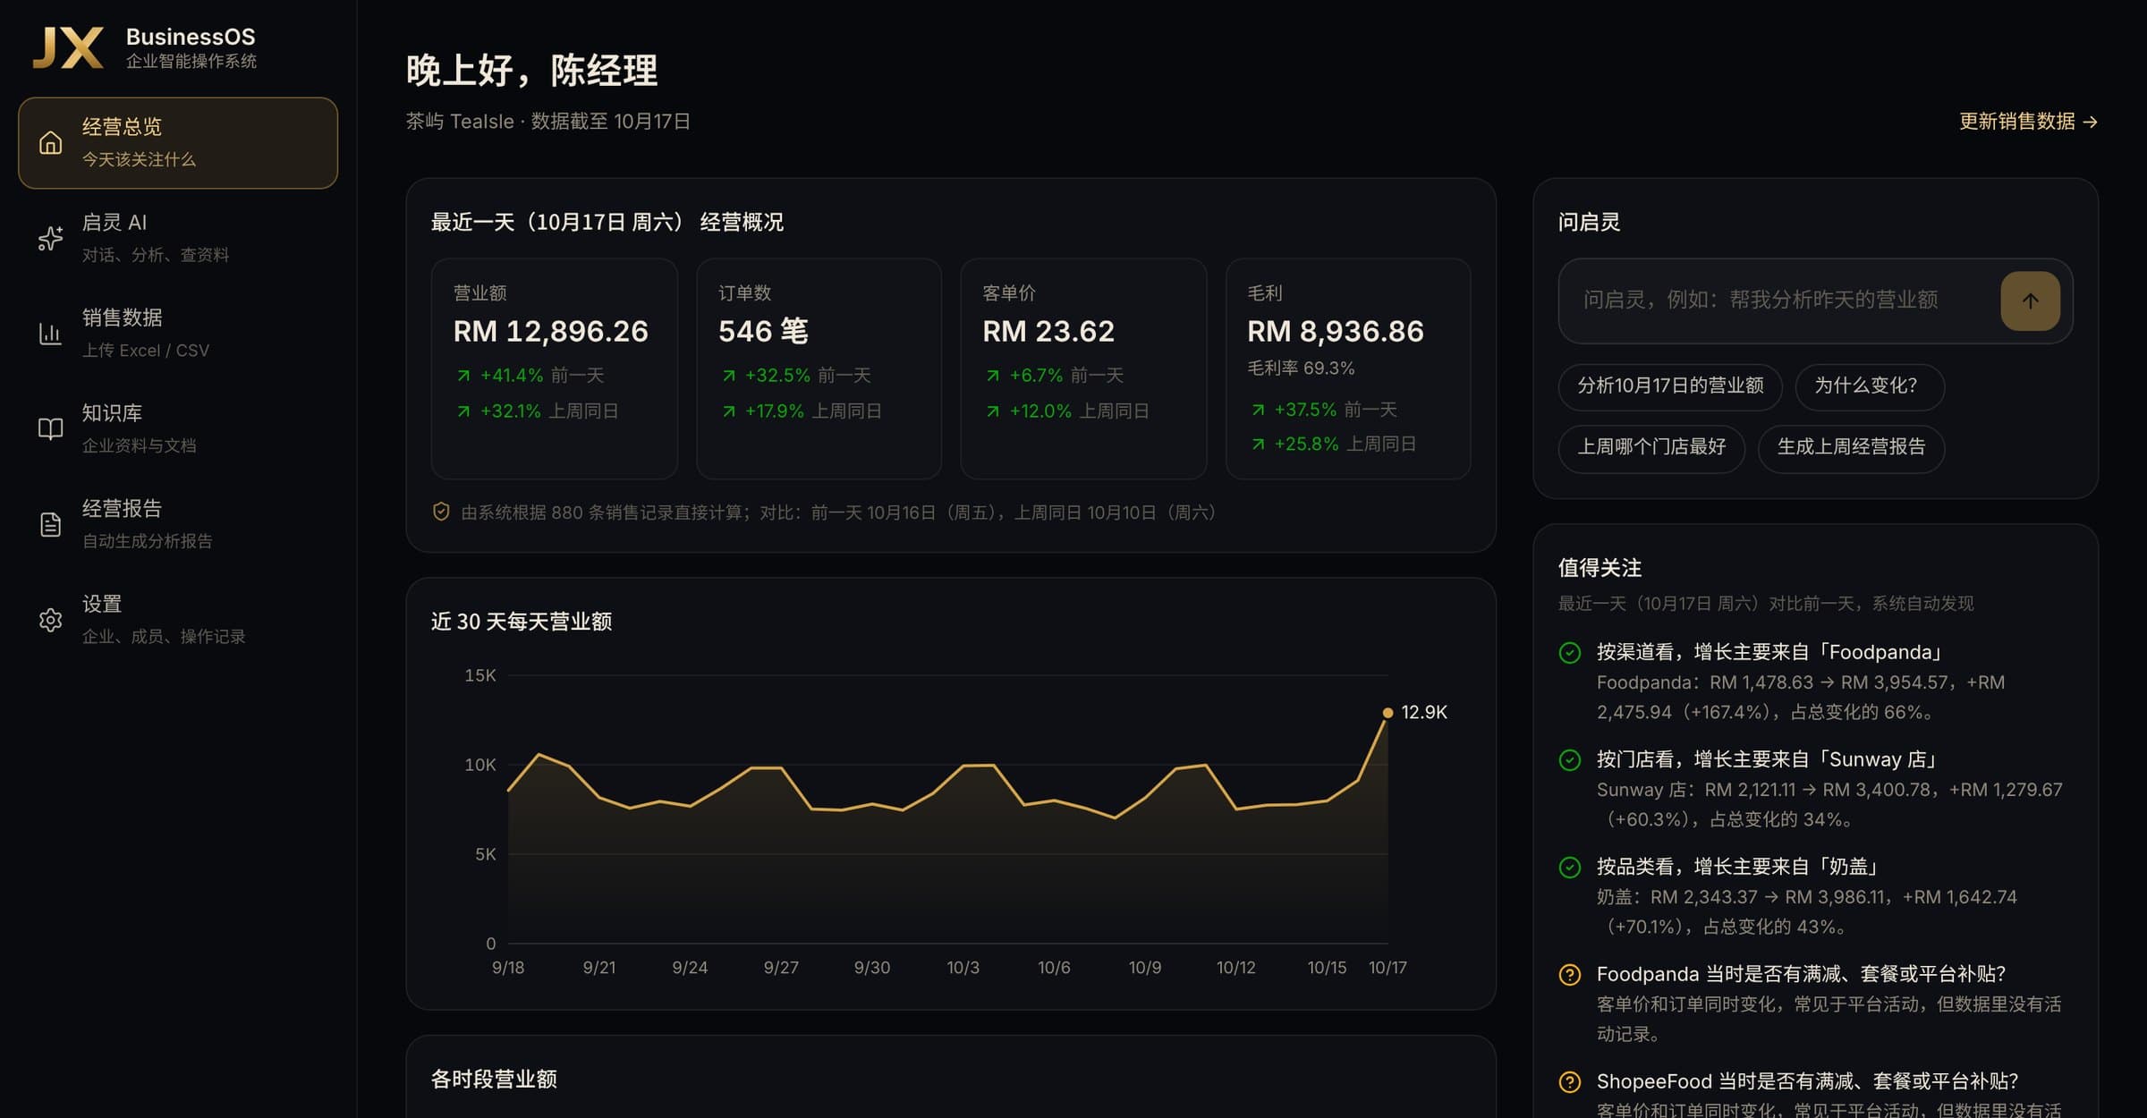Open the 知识库 section

click(178, 428)
